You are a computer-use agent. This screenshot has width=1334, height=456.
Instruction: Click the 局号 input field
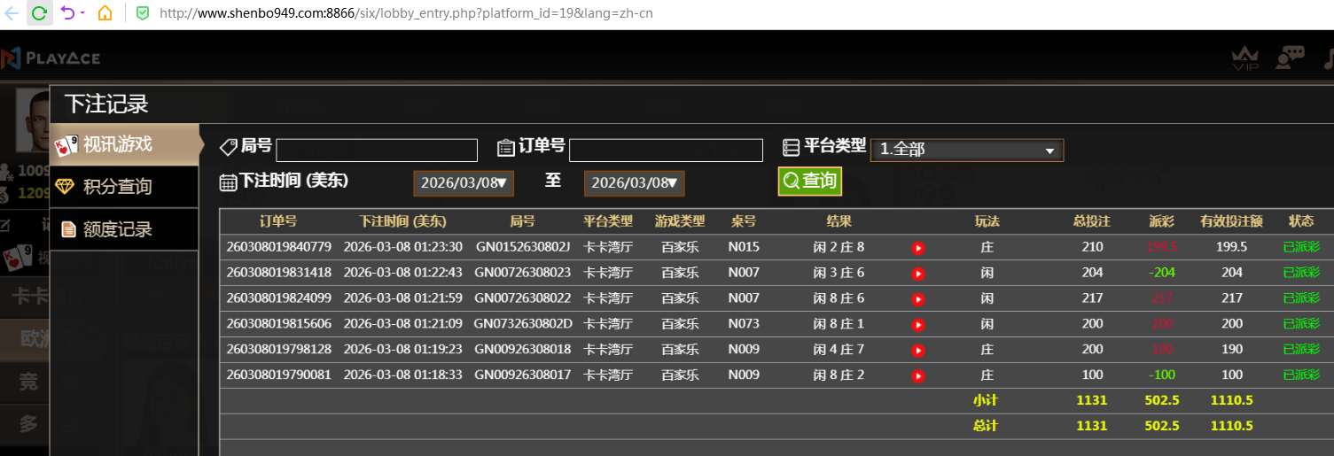click(377, 151)
